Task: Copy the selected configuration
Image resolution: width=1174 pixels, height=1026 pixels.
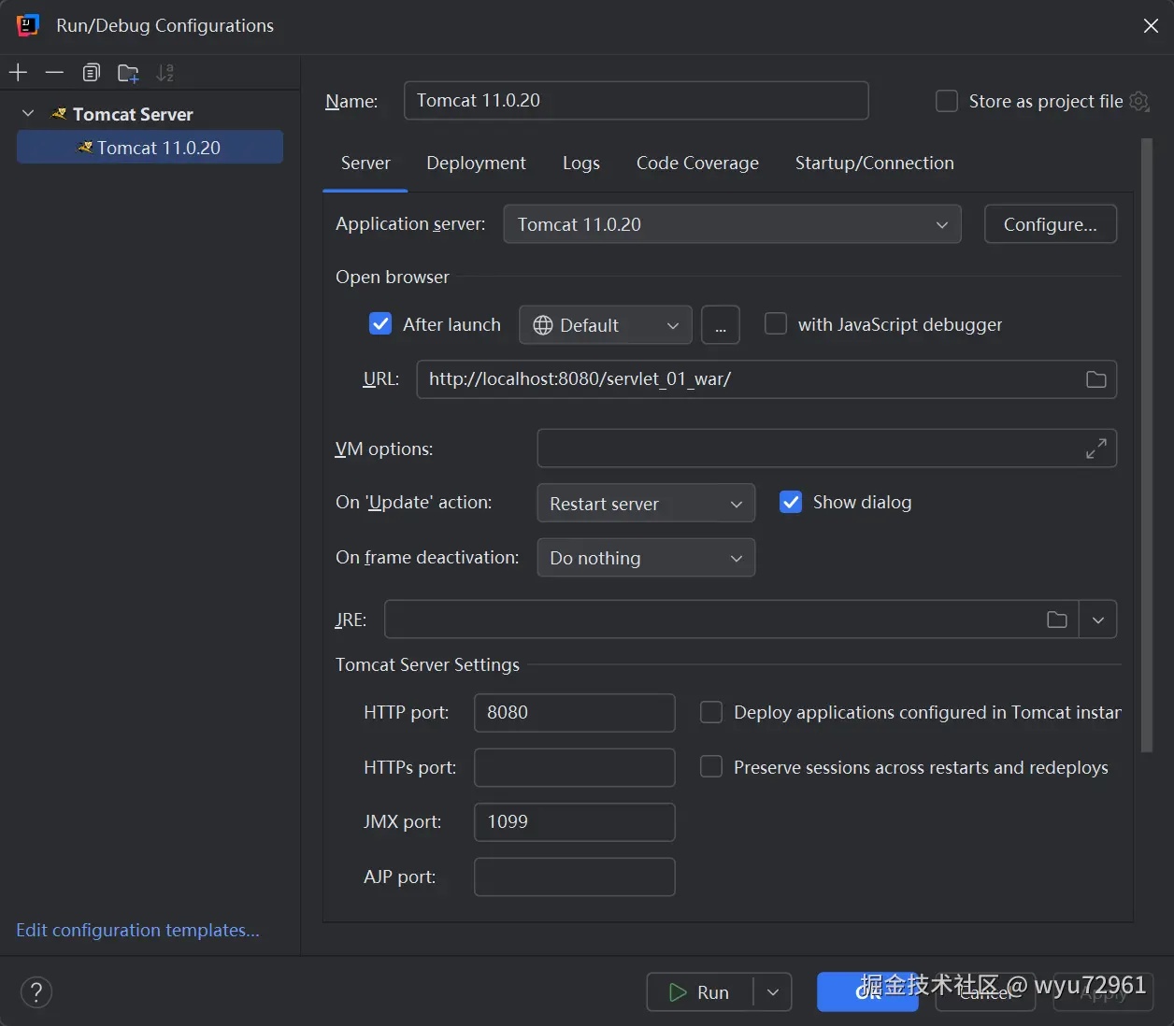Action: point(92,73)
